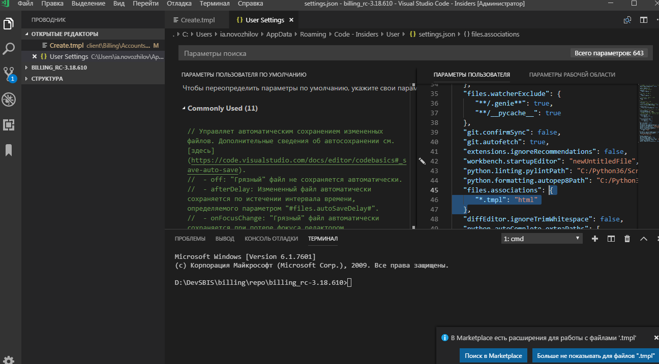The height and width of the screenshot is (364, 659).
Task: Click 'Больше не показывать' for .tmpl files
Action: click(x=595, y=356)
